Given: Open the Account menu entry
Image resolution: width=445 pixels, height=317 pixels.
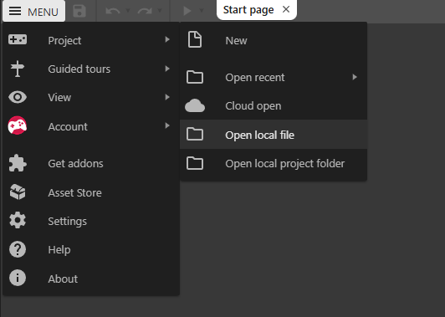Looking at the screenshot, I should (x=91, y=126).
